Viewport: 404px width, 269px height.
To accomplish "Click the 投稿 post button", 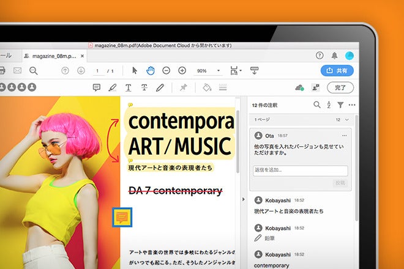I will pos(340,183).
